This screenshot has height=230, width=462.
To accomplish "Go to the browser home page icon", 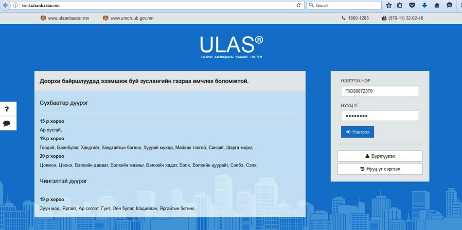I will tap(437, 5).
